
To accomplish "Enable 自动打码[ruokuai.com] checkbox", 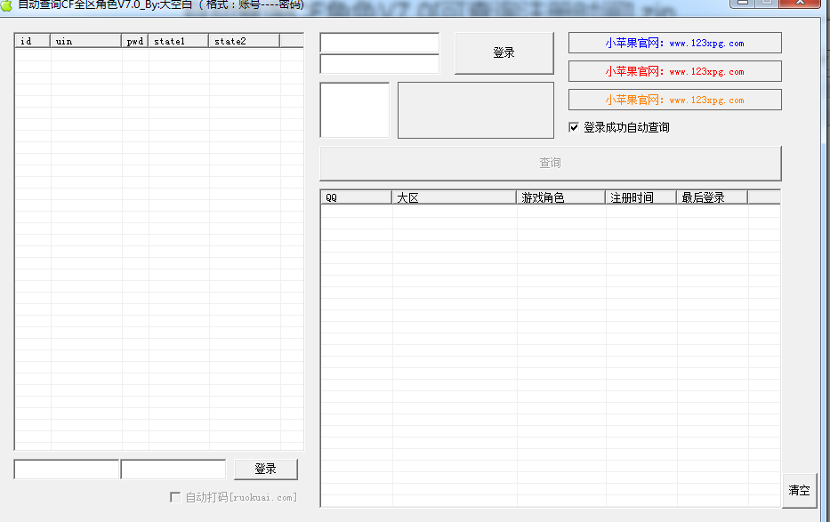I will coord(175,497).
